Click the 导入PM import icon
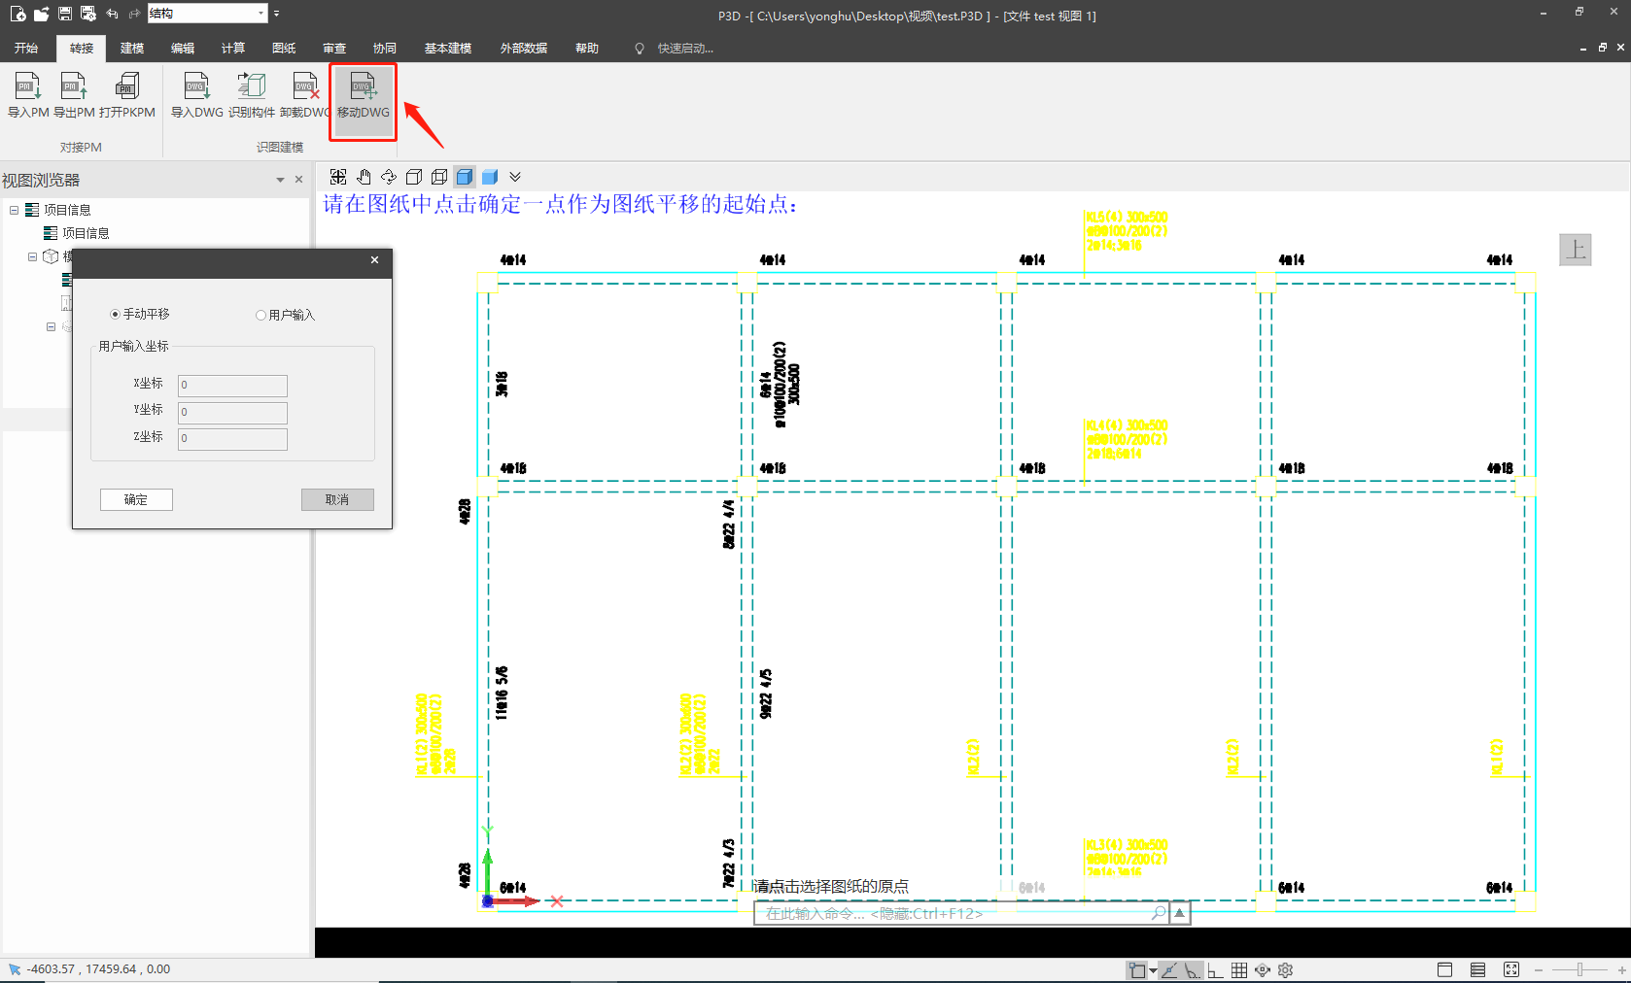 tap(27, 87)
